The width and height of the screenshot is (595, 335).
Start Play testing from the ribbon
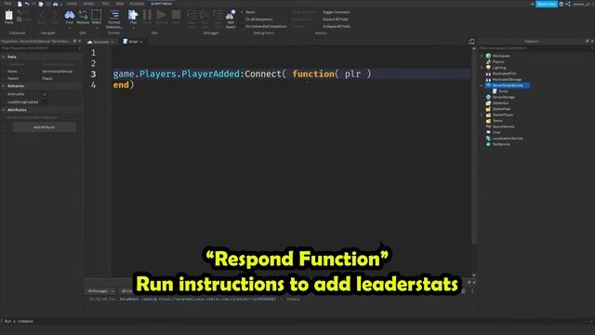point(133,15)
